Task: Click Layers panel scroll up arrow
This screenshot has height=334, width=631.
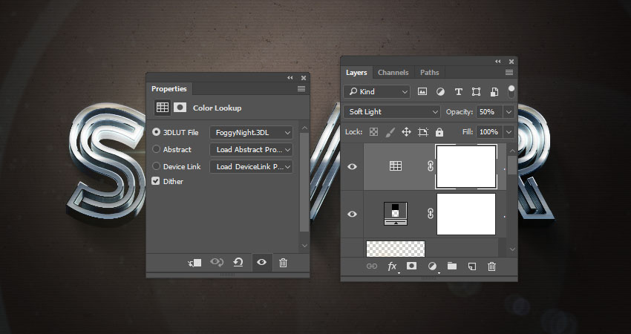Action: (x=512, y=151)
